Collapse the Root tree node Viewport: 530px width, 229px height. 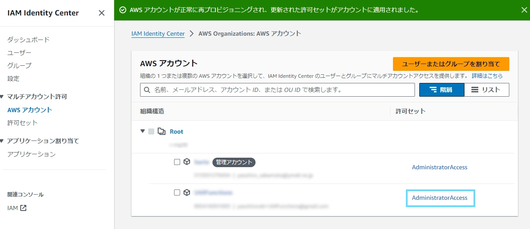point(143,131)
